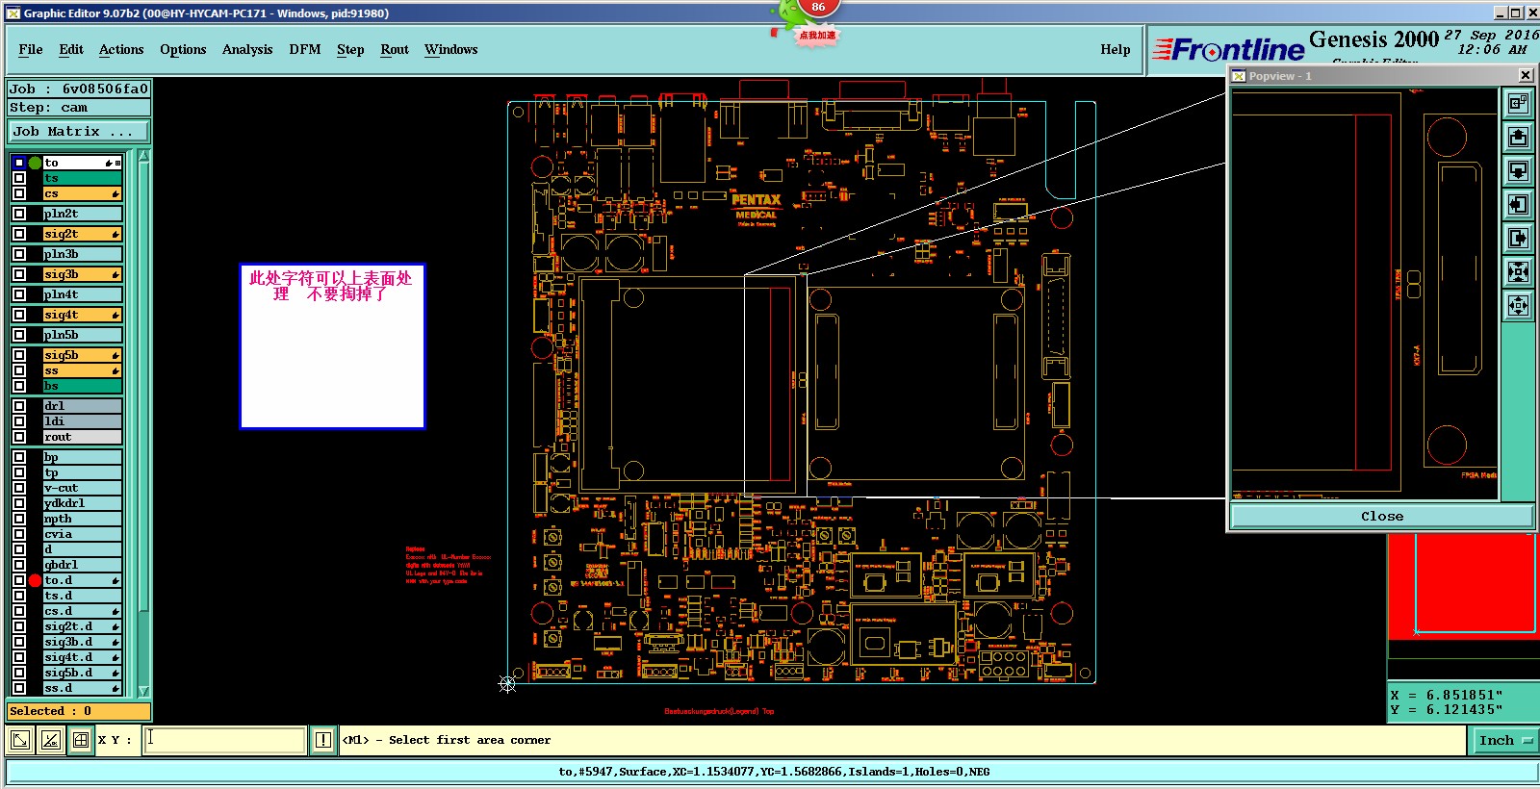
Task: Click the hand icon on layer ss
Action: tap(115, 371)
